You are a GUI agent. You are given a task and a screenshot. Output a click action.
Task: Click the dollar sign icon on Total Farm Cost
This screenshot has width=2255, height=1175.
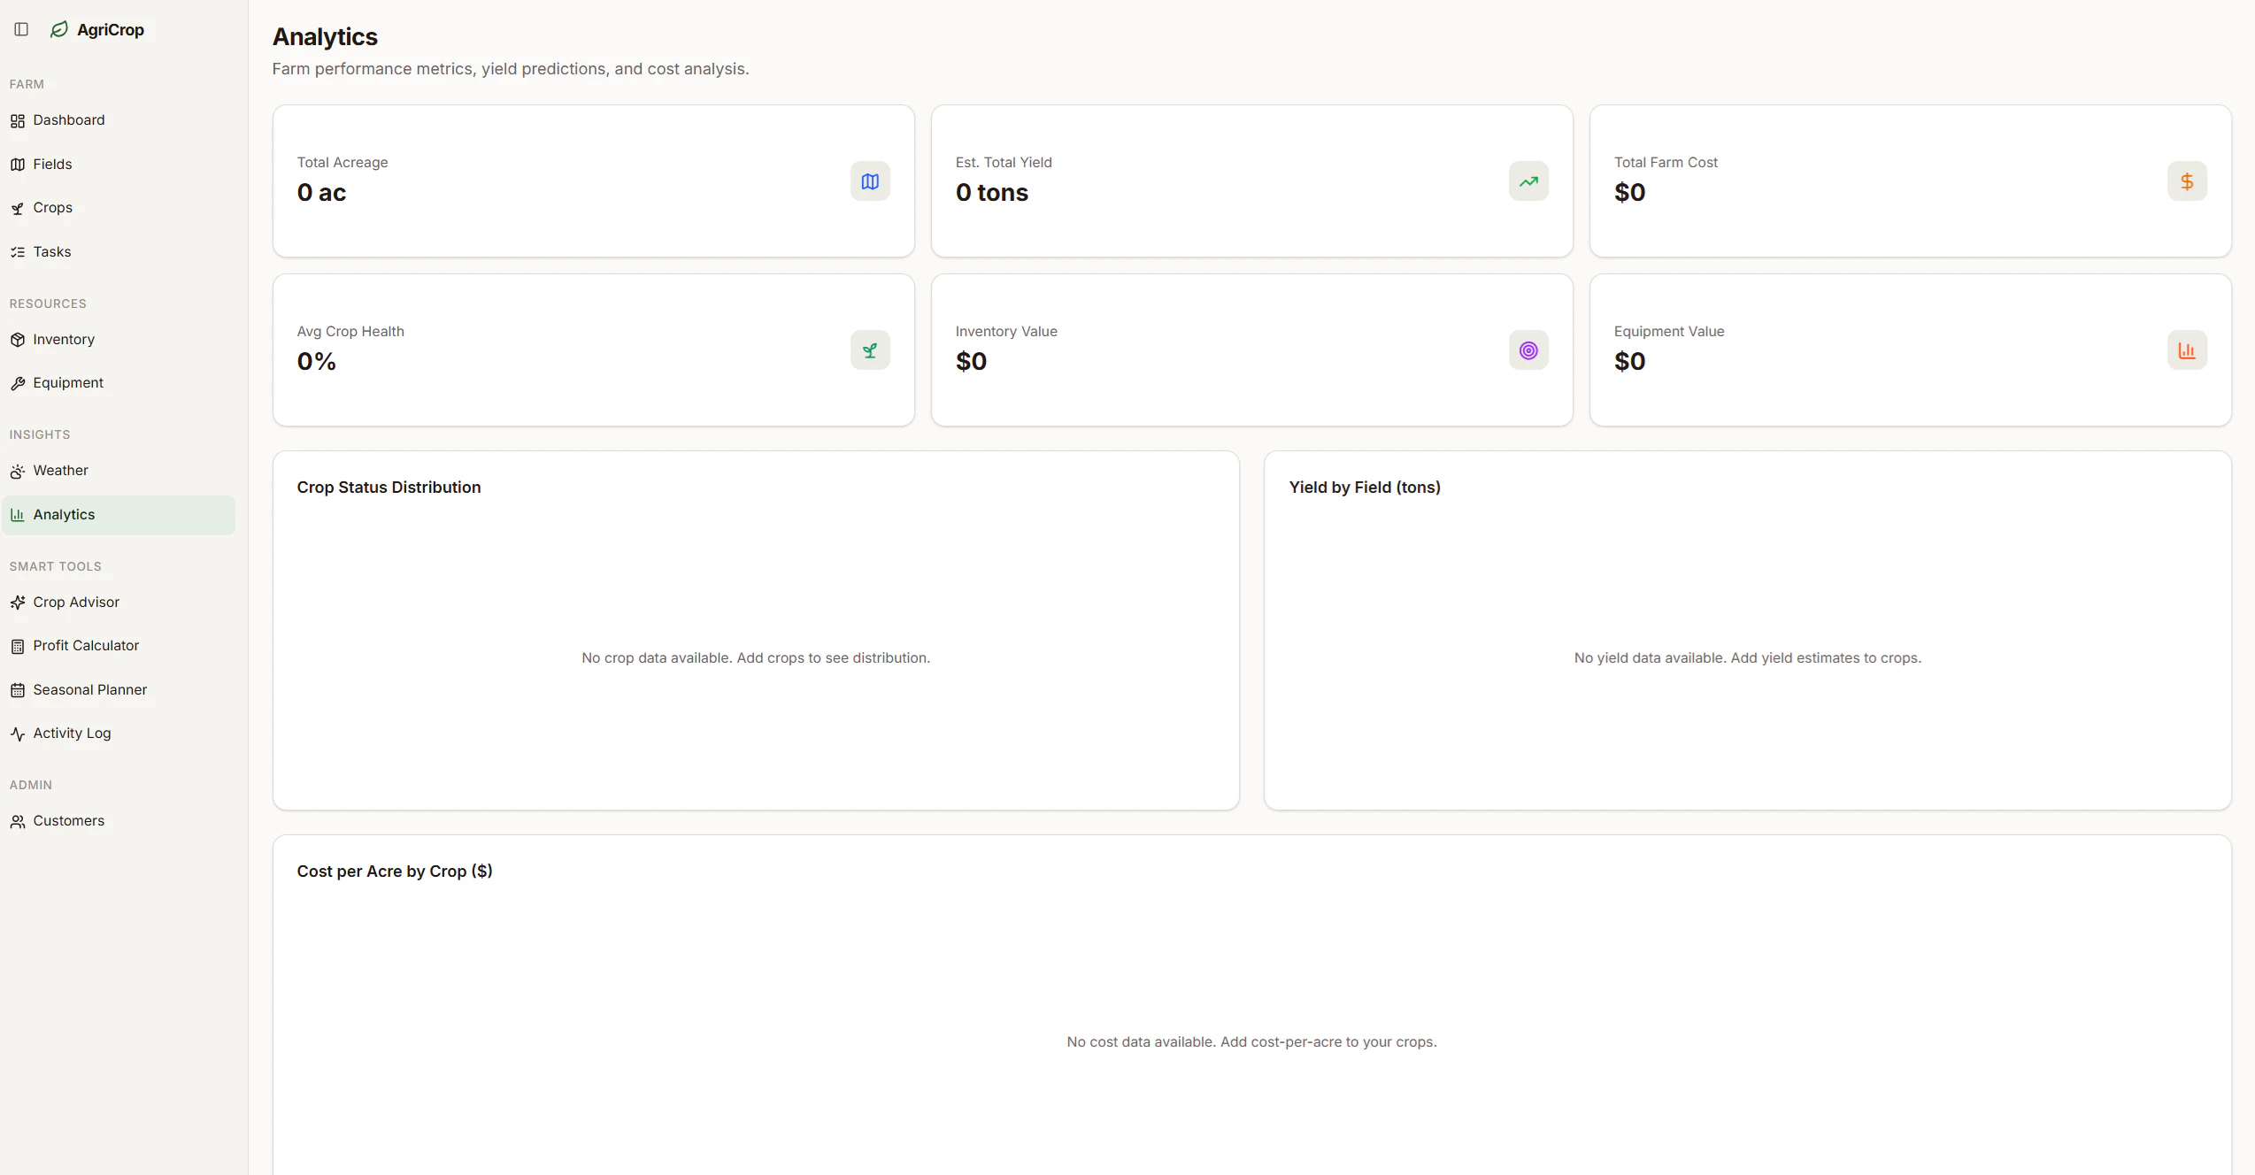click(2187, 181)
